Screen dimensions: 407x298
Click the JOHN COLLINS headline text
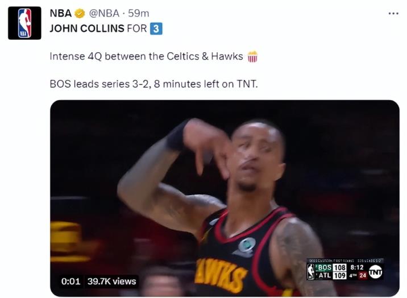(x=87, y=28)
